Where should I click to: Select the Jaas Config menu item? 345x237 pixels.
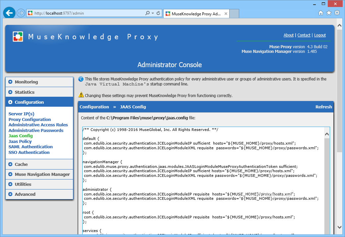pos(21,136)
